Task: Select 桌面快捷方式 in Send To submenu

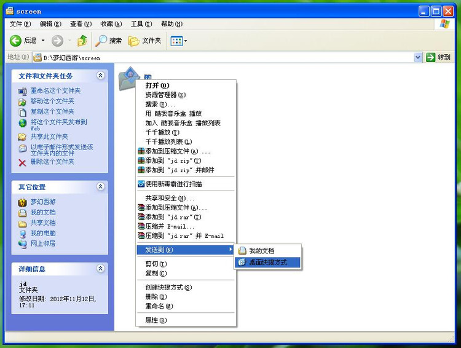Action: pyautogui.click(x=267, y=263)
